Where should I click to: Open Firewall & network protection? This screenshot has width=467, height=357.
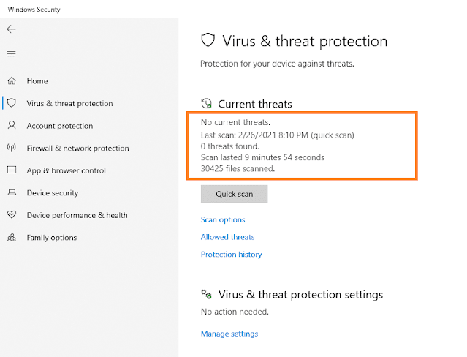(x=77, y=149)
